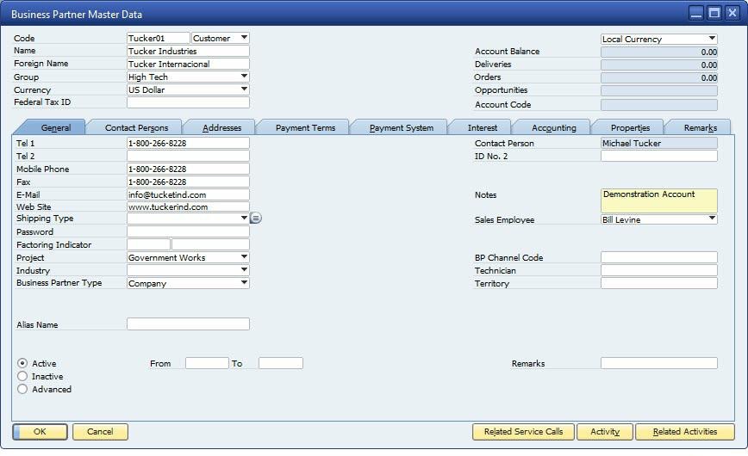Click the Foreign Name field

[188, 64]
